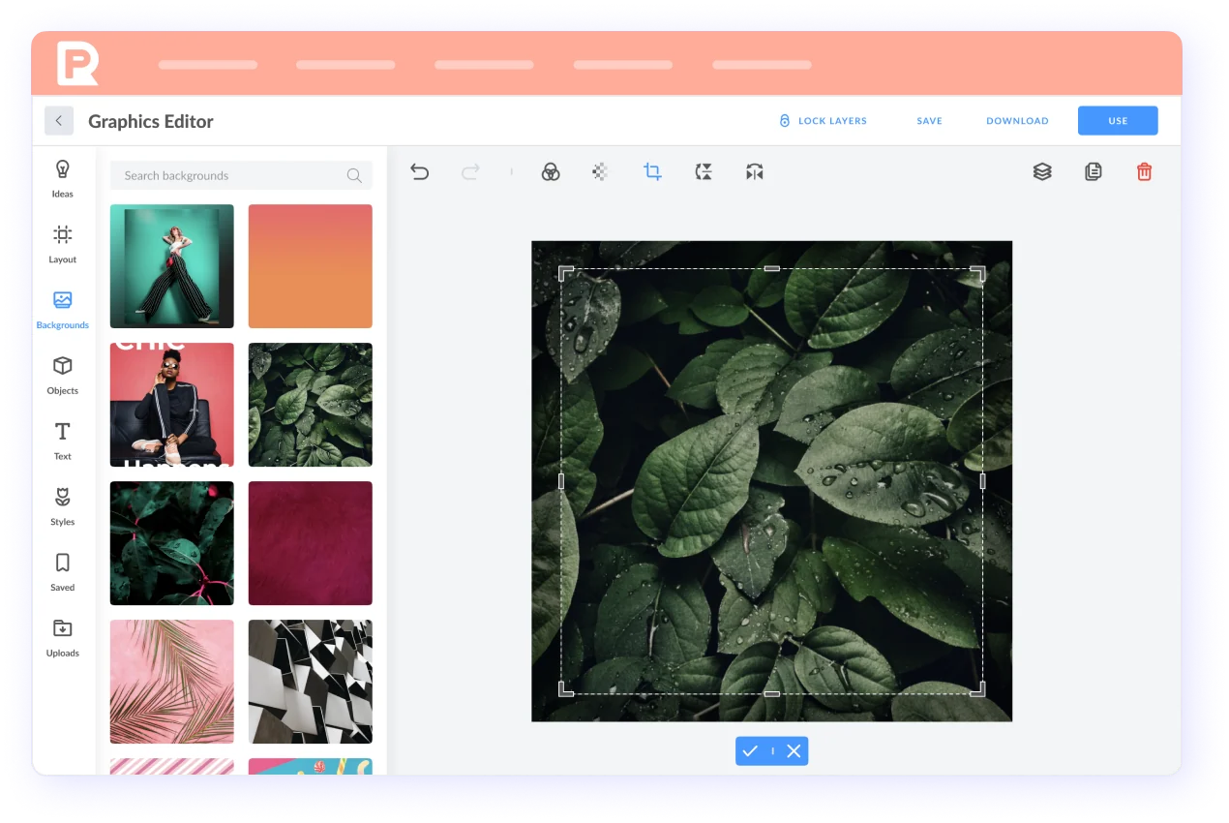Select the transparency checkerboard icon
The height and width of the screenshot is (823, 1229).
pos(601,172)
